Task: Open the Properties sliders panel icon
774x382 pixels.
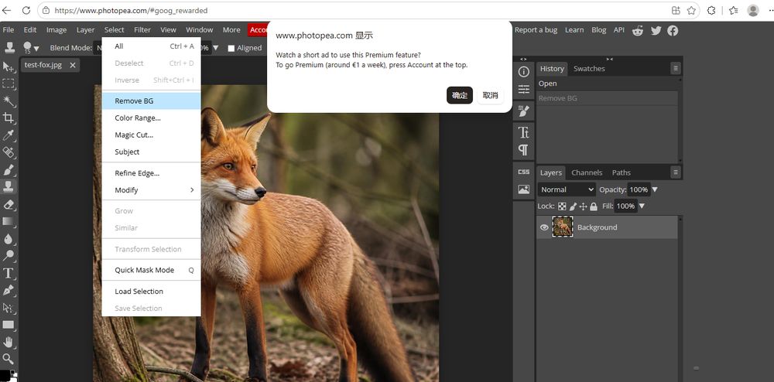Action: point(524,89)
